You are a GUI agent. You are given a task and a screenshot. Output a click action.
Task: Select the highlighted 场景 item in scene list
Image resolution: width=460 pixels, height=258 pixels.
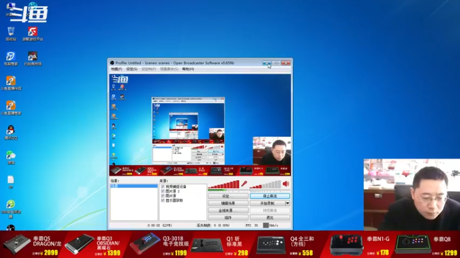(x=134, y=186)
